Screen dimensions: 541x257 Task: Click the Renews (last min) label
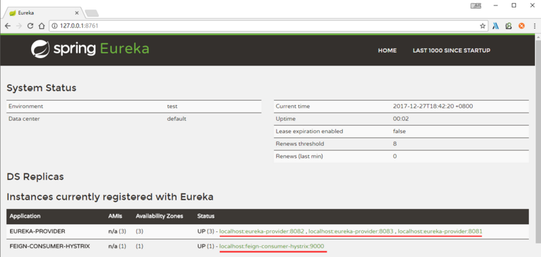299,156
